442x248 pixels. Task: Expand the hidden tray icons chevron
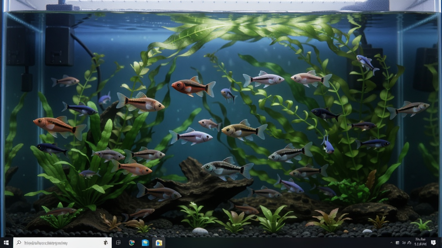[391, 243]
